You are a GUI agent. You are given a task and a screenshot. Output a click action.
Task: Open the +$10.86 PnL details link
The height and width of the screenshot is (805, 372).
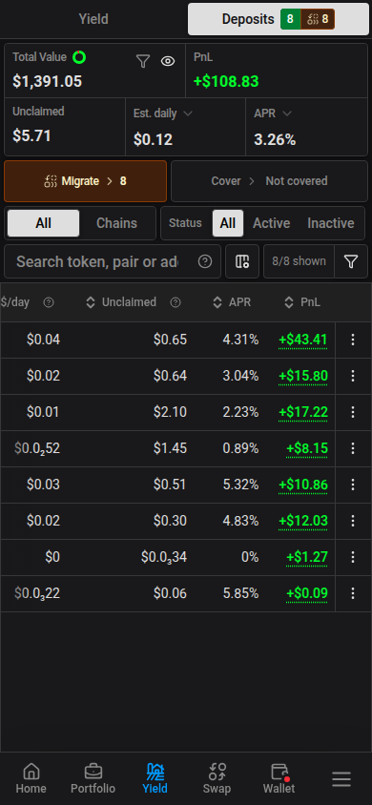pos(302,485)
